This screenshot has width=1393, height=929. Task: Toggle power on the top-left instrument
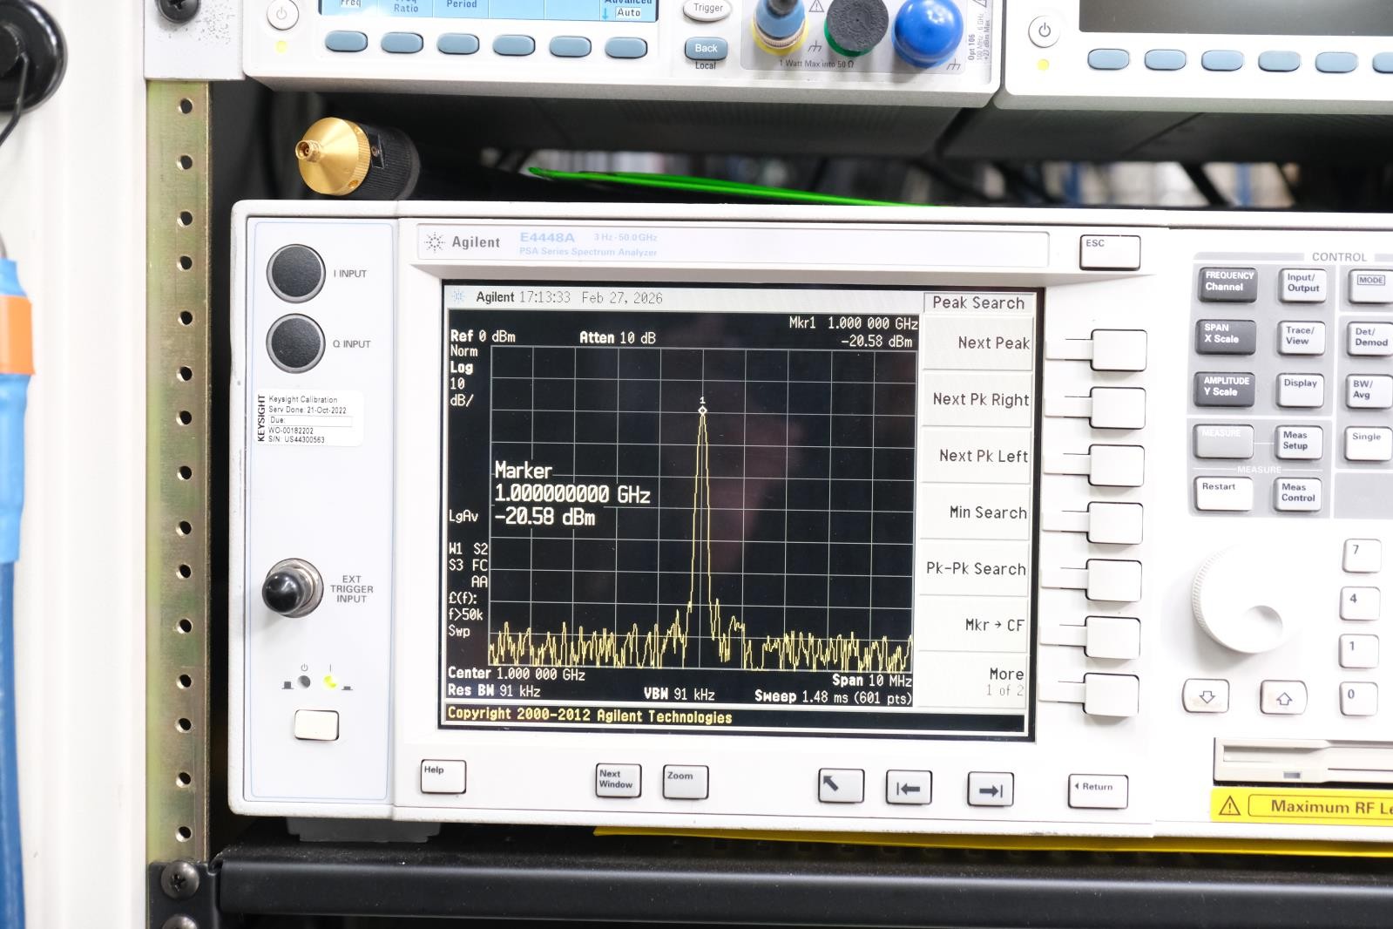point(281,15)
